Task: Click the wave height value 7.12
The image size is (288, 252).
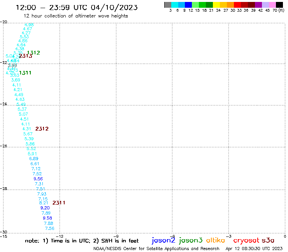Action: pyautogui.click(x=36, y=169)
